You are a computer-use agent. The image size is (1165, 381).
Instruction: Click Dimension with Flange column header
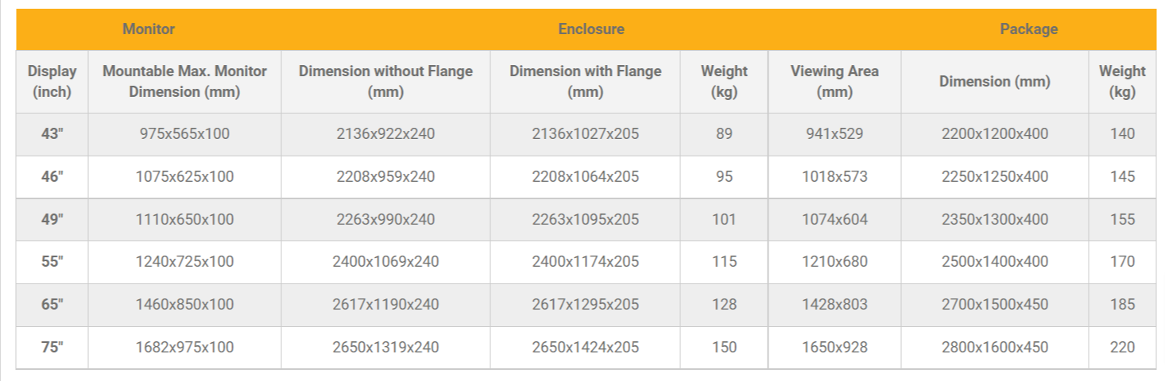coord(585,81)
